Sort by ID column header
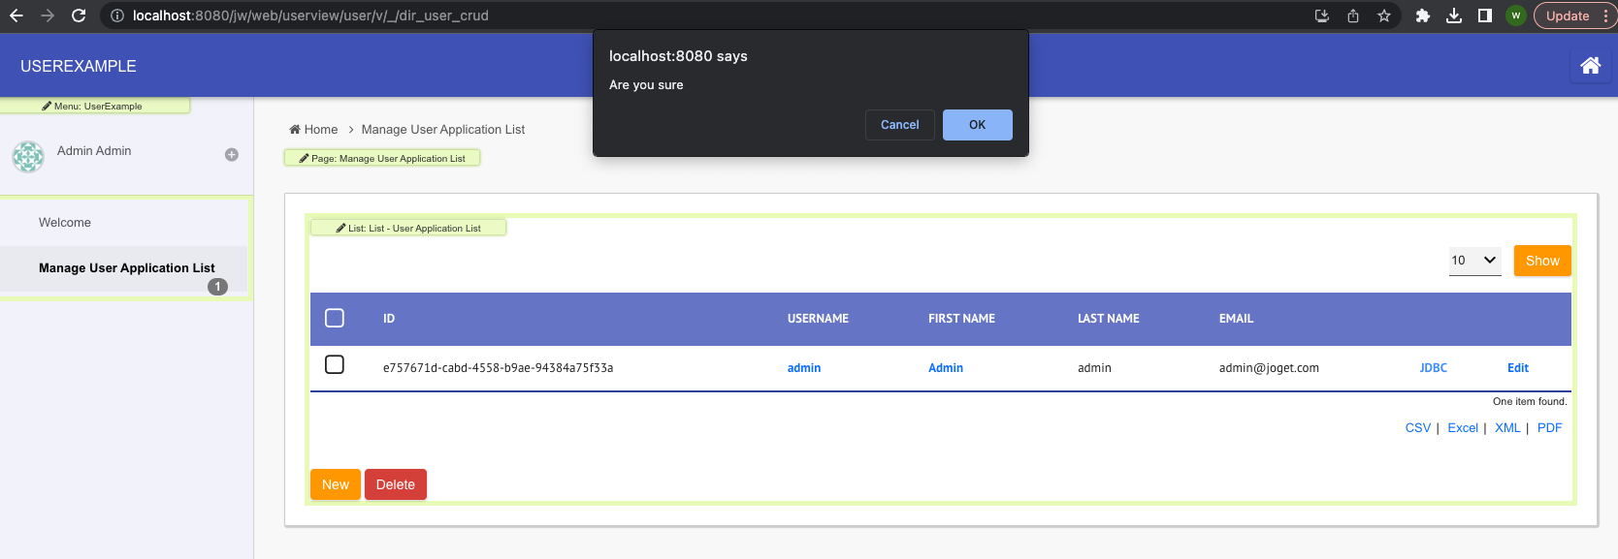 [x=389, y=319]
